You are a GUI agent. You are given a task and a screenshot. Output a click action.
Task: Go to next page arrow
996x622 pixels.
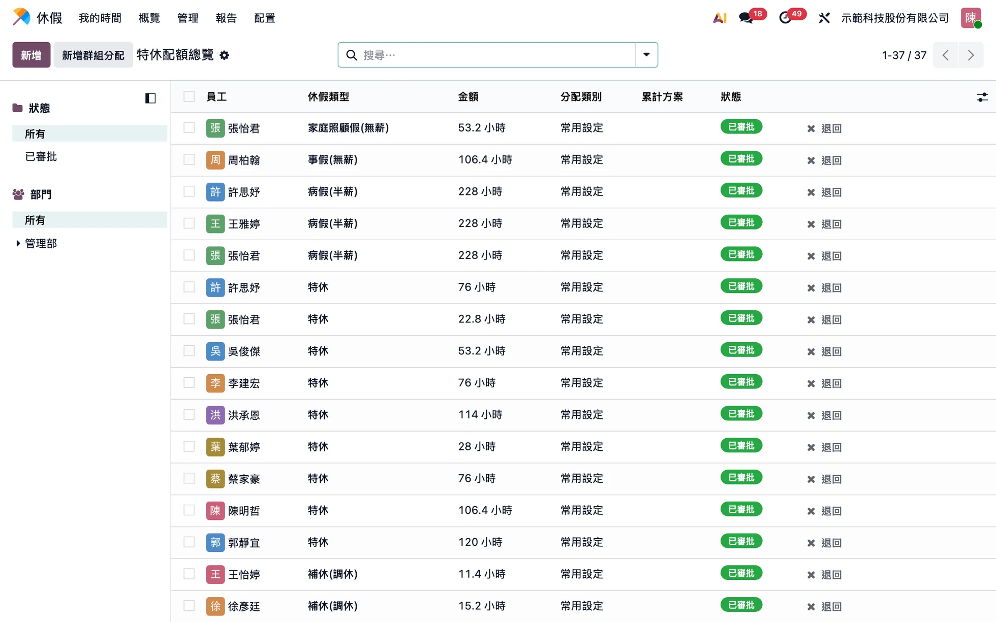971,55
